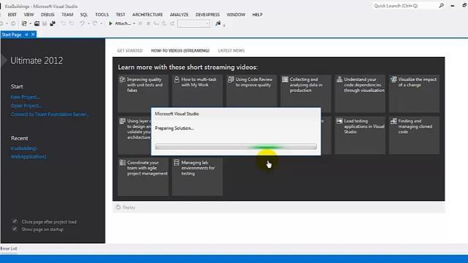Screen dimensions: 468x263
Task: Click the Navigate Forward toolbar icon
Action: [x=13, y=23]
